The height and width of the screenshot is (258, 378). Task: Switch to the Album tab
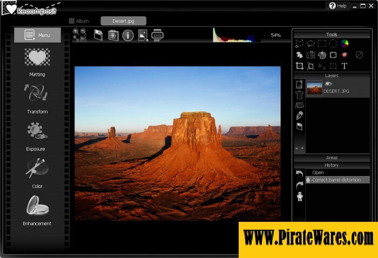(79, 21)
